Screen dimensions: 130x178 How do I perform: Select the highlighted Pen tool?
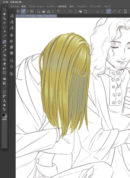click(4, 42)
